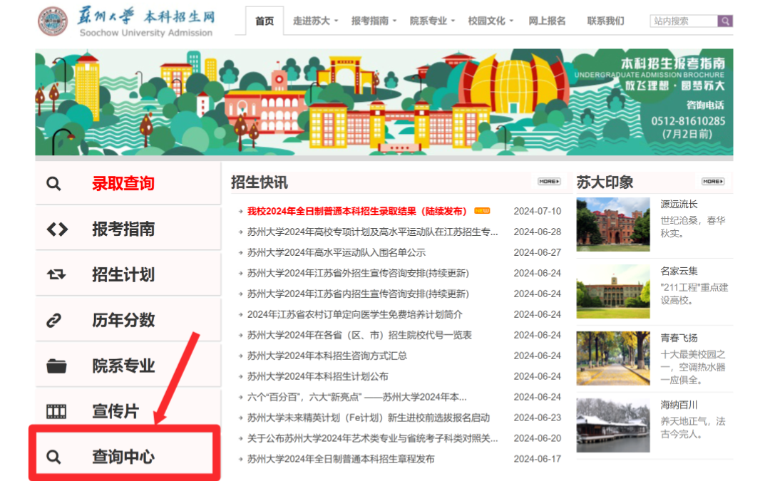Click the MORE button next to 苏大印象
The image size is (770, 481).
[x=713, y=182]
